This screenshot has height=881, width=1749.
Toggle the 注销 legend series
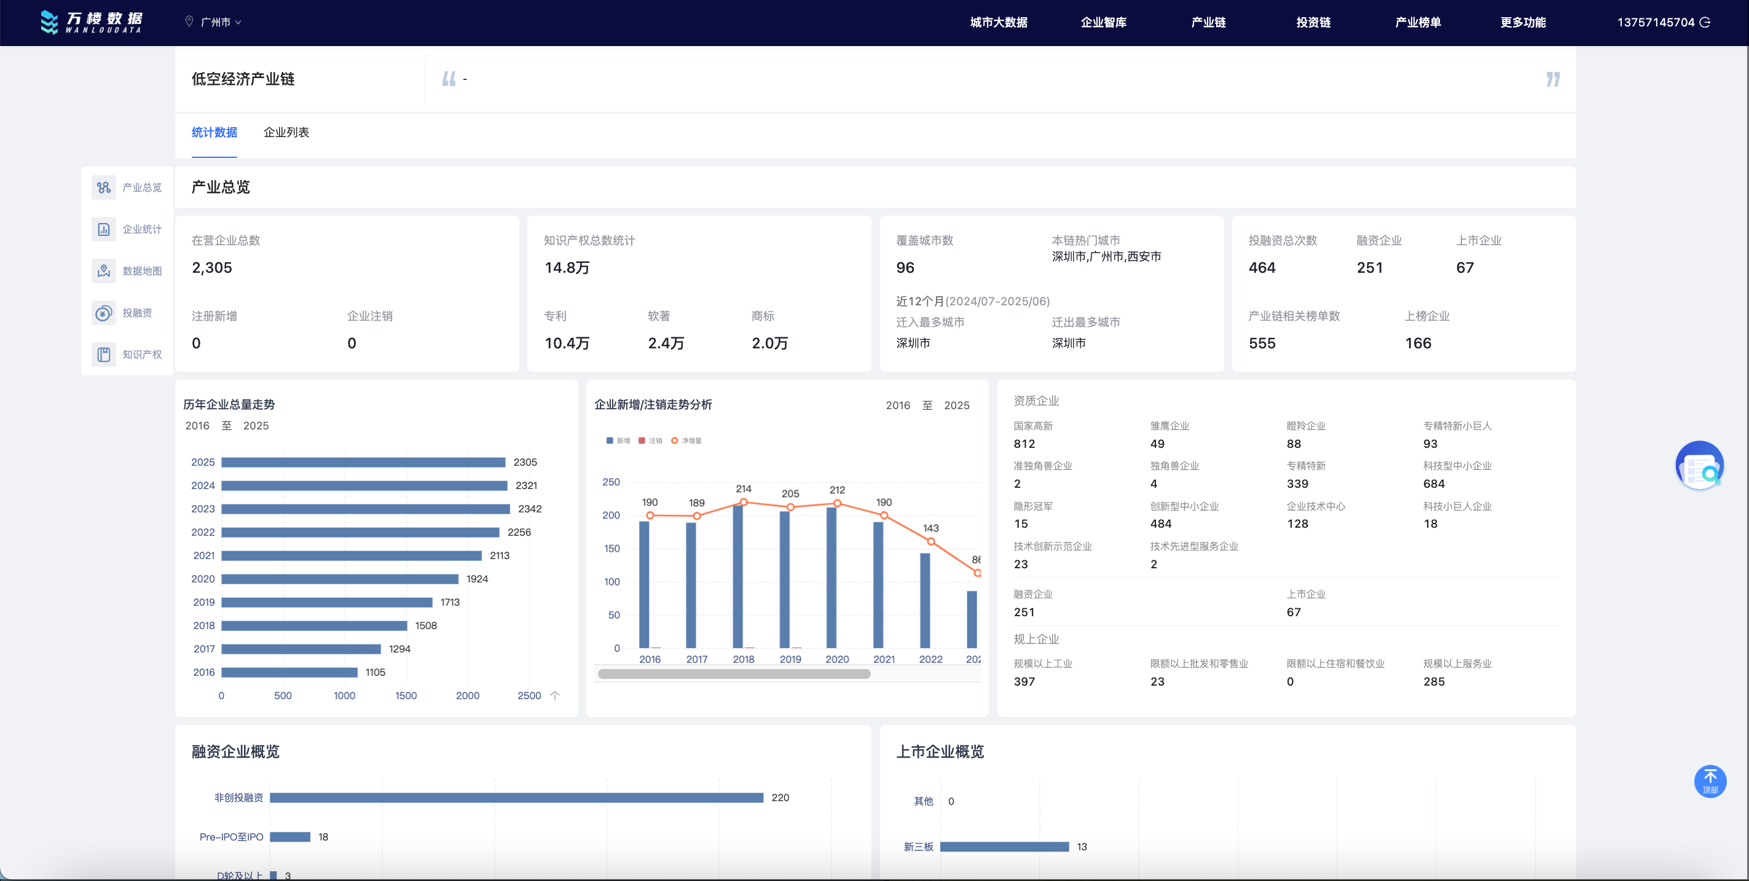tap(650, 440)
